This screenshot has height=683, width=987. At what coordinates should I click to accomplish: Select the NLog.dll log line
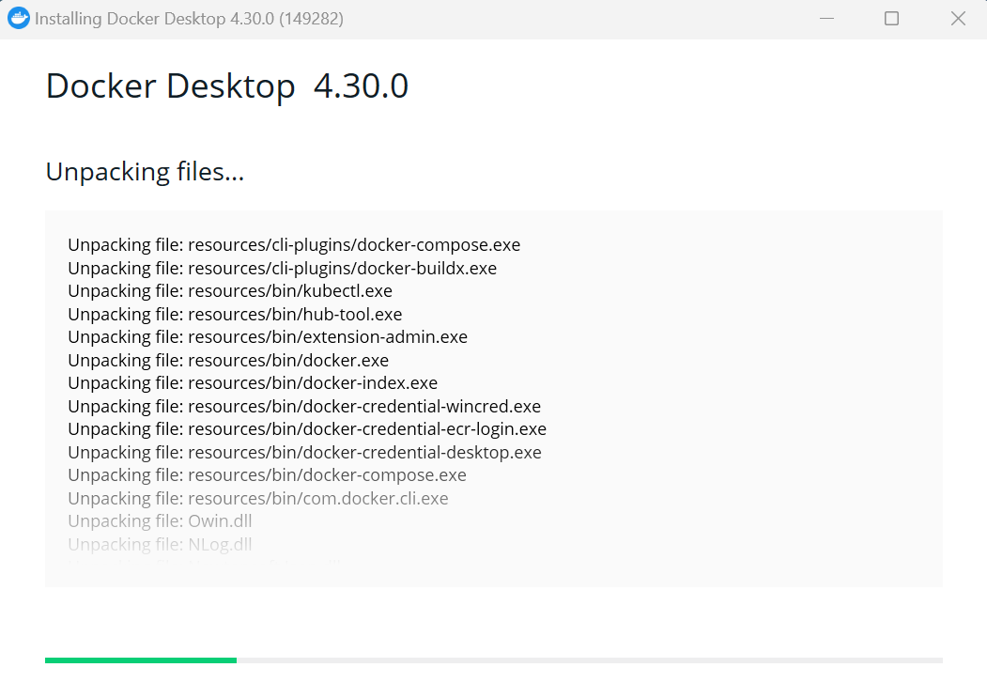pyautogui.click(x=160, y=544)
